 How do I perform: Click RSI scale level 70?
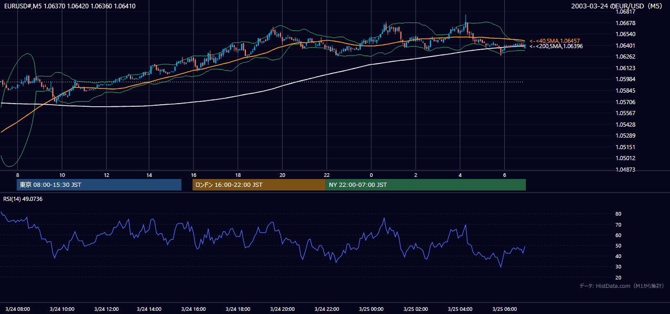(618, 225)
